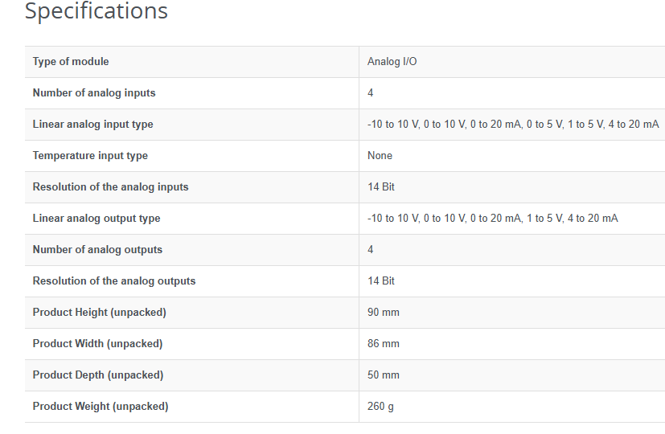Viewport: 665px width, 434px height.
Task: Click the 'Analog I/O' value
Action: click(x=392, y=62)
